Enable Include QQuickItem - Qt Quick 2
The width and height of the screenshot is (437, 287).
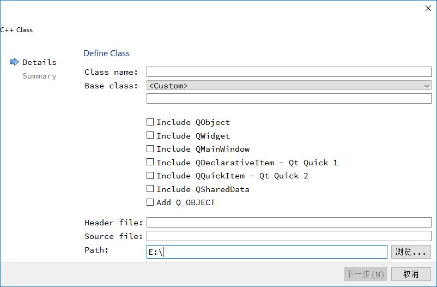150,176
